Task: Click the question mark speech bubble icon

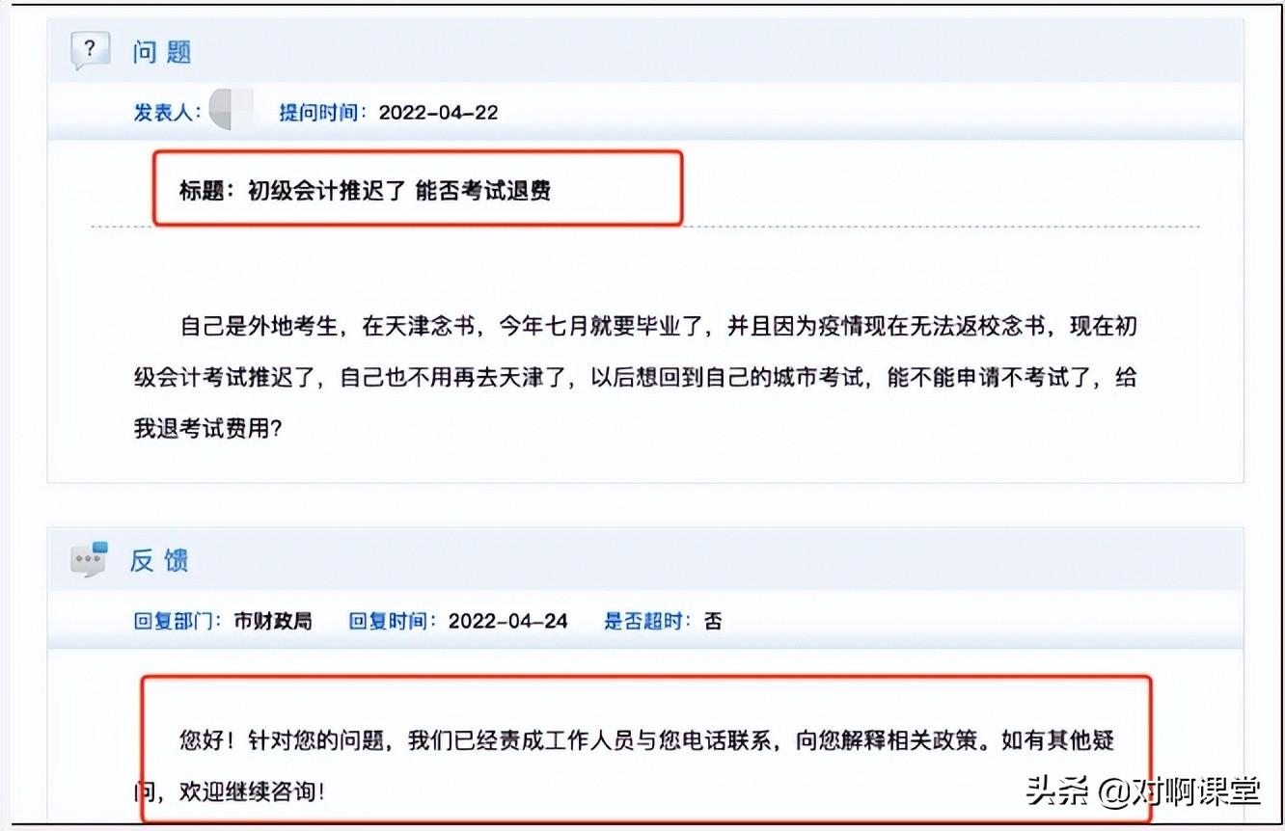Action: tap(90, 50)
